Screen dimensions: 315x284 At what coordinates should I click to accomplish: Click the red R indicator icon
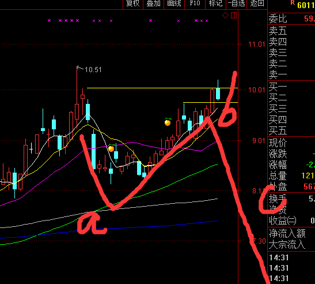click(293, 3)
